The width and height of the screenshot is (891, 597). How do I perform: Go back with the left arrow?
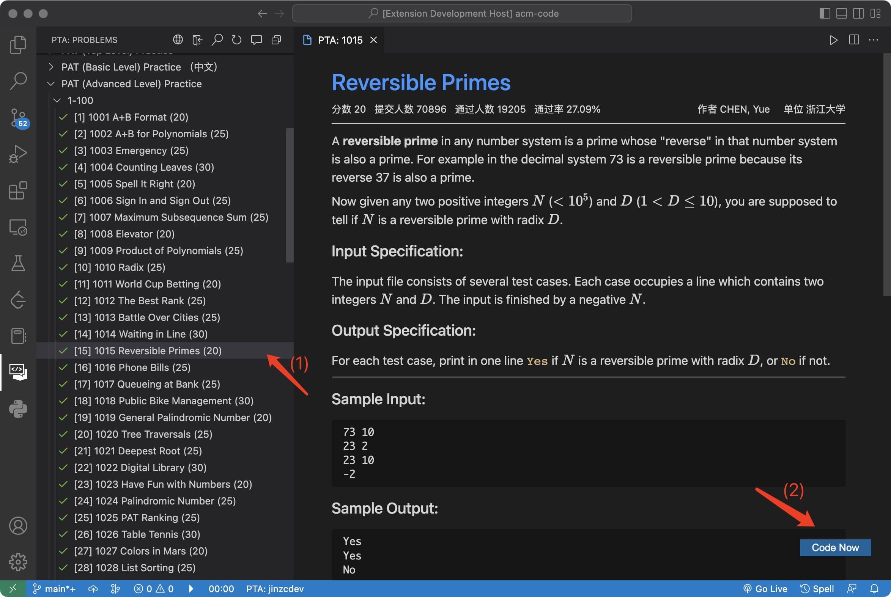point(262,14)
